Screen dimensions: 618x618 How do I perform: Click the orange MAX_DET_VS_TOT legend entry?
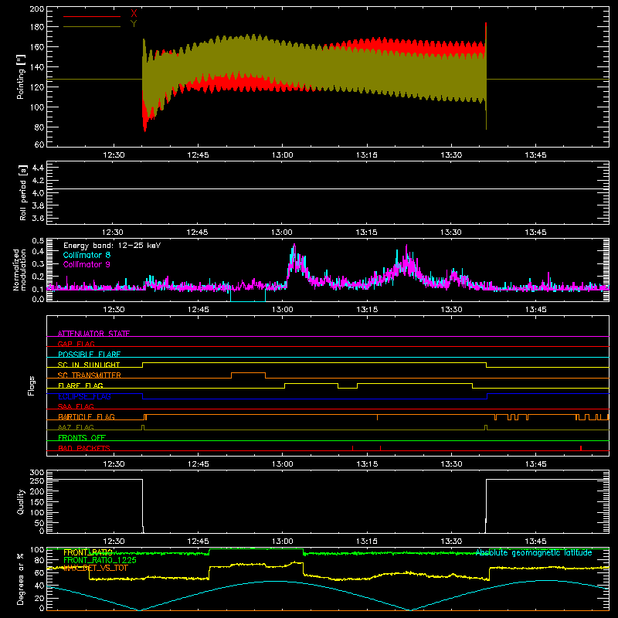(x=95, y=568)
